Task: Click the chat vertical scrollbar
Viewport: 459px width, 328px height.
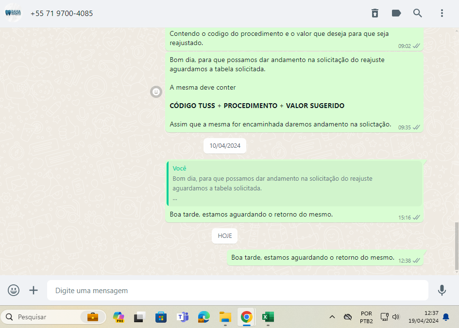Action: click(456, 246)
